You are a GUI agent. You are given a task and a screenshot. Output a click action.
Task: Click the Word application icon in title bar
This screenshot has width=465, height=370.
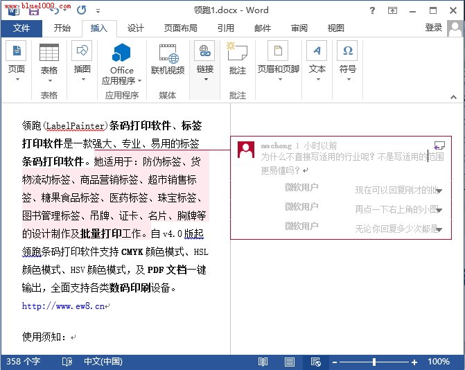point(13,10)
